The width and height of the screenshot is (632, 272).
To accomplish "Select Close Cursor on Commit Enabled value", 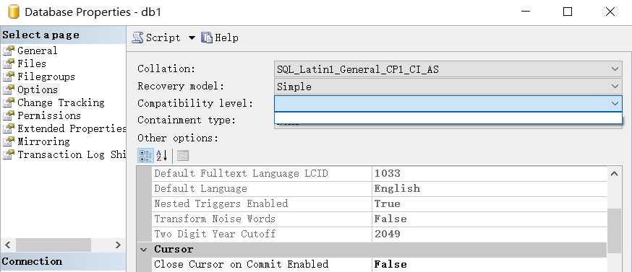I will (489, 264).
